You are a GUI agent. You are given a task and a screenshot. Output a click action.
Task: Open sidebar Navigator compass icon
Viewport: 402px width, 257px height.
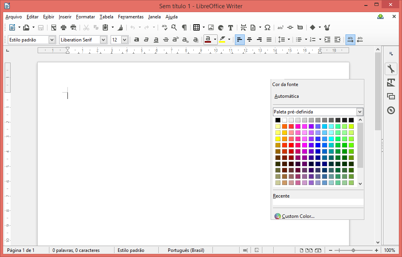tap(391, 110)
